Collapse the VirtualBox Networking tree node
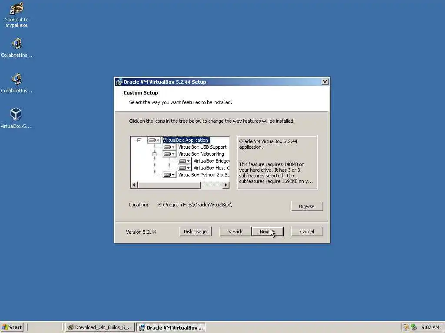The width and height of the screenshot is (445, 333). click(154, 154)
